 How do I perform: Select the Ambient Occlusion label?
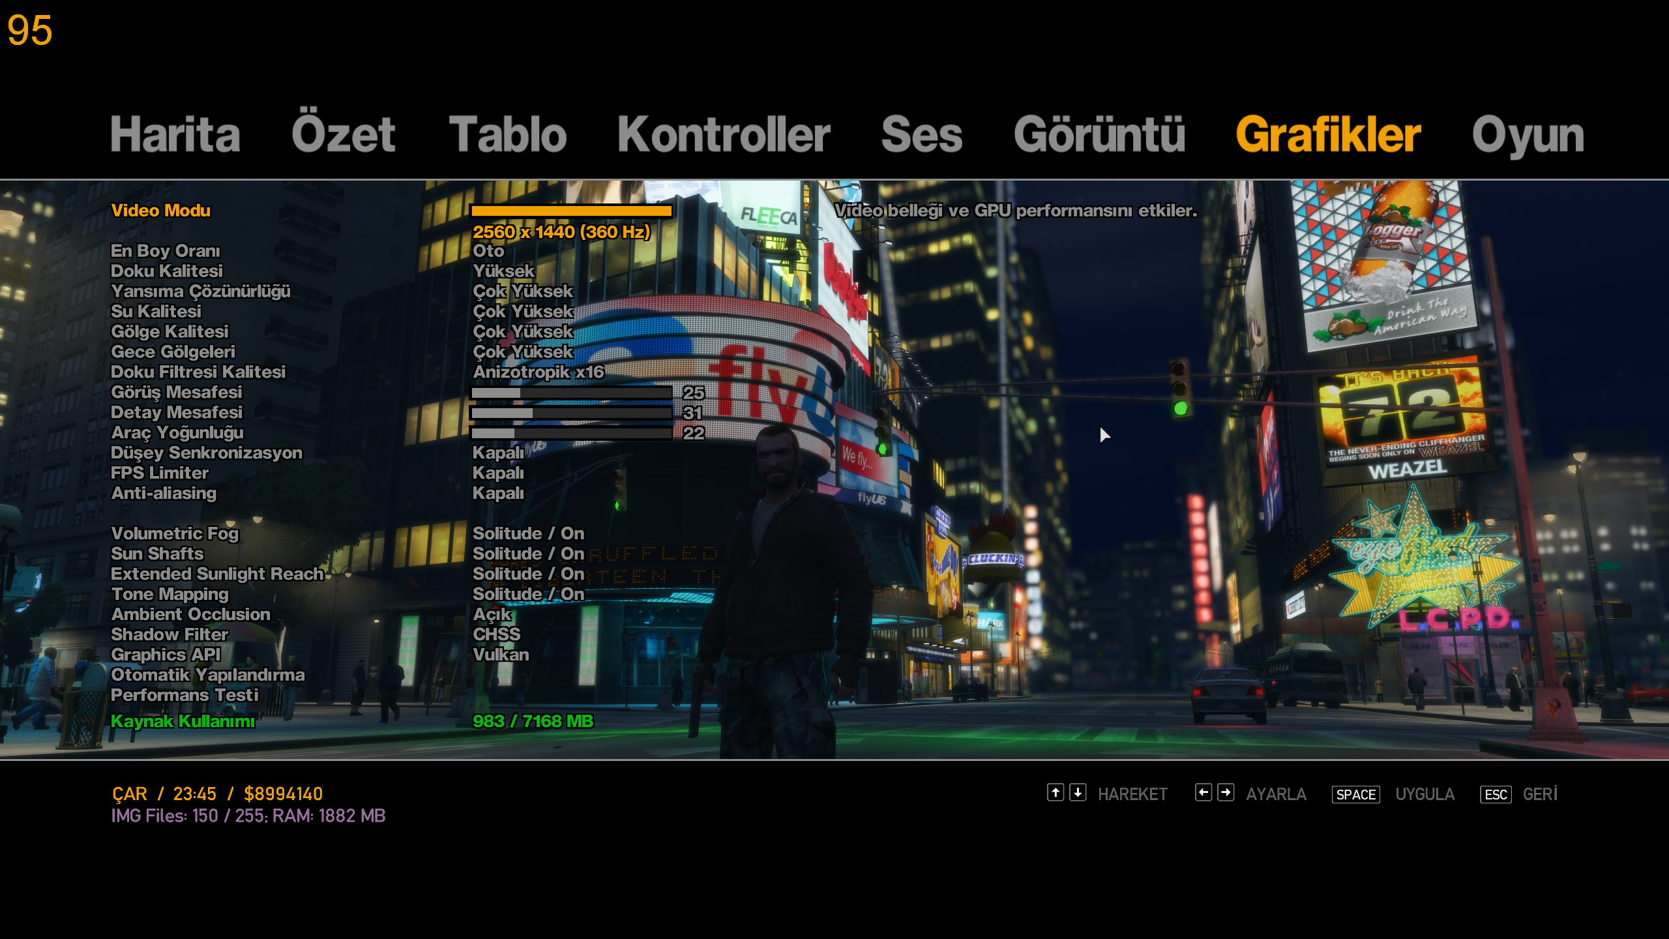coord(190,614)
